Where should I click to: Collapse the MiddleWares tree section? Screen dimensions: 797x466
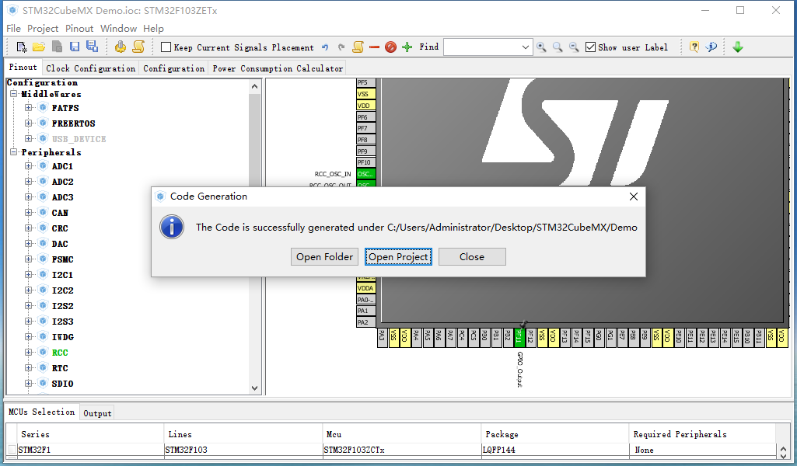[14, 94]
